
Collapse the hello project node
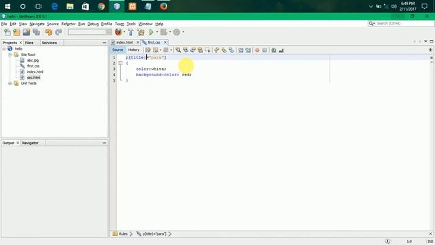click(x=4, y=49)
